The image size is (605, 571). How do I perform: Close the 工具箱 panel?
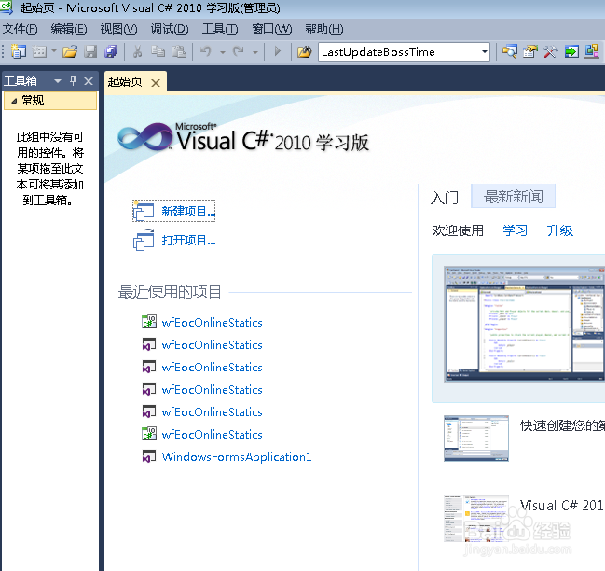(x=89, y=81)
